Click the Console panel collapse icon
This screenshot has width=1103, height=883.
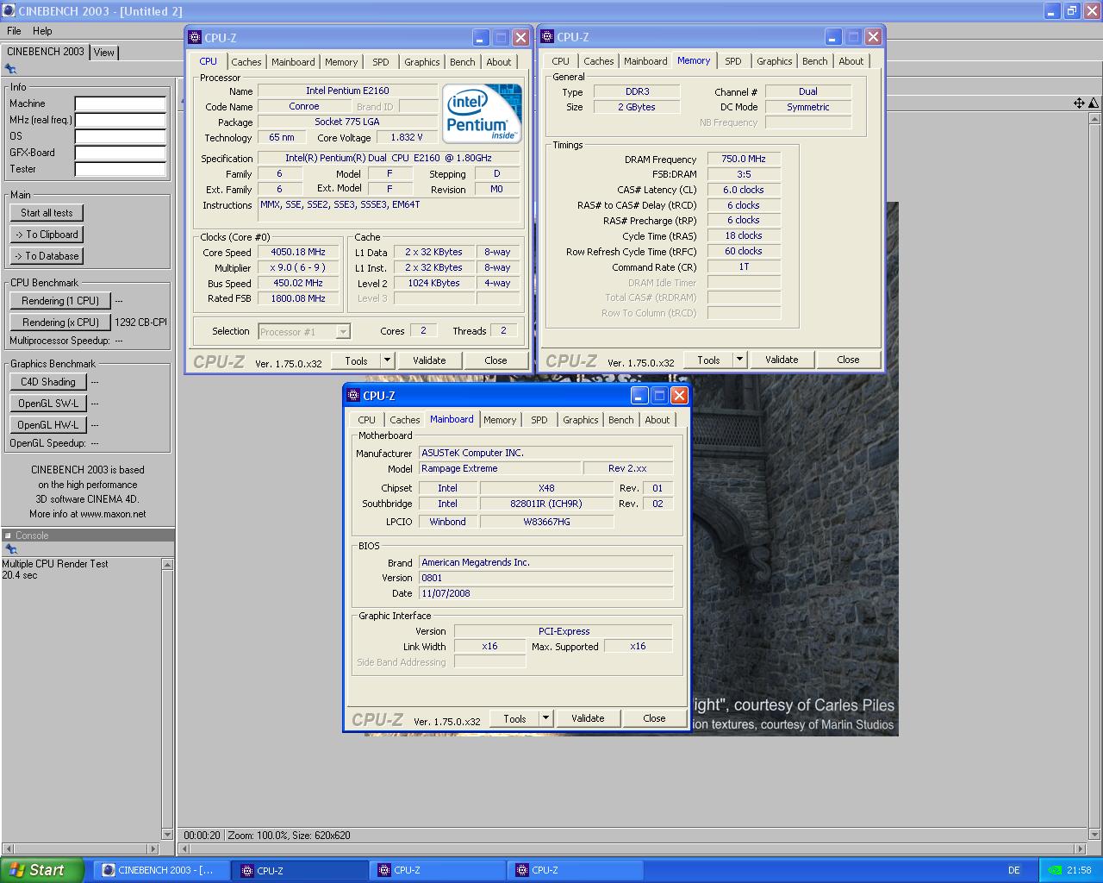[8, 535]
